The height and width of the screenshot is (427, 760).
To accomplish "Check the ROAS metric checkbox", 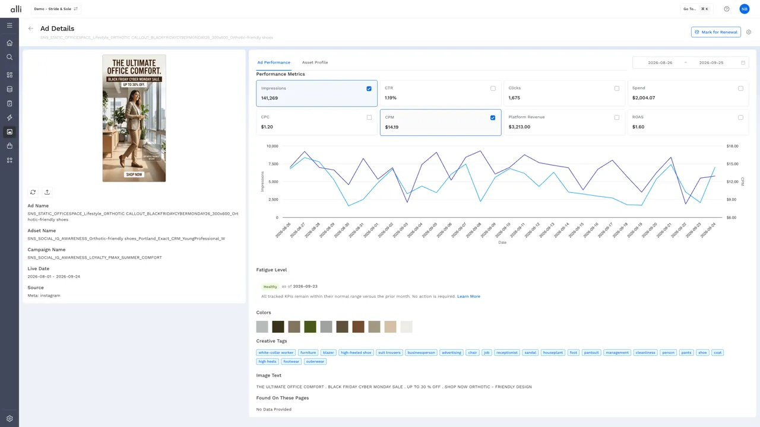I will [740, 117].
